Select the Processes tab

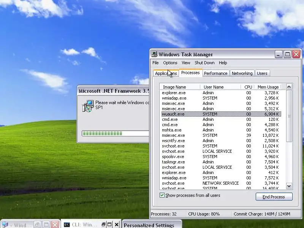click(x=190, y=73)
